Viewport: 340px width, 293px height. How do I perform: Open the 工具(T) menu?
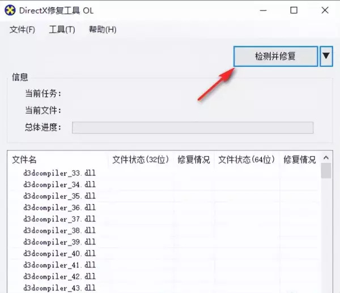pos(62,29)
